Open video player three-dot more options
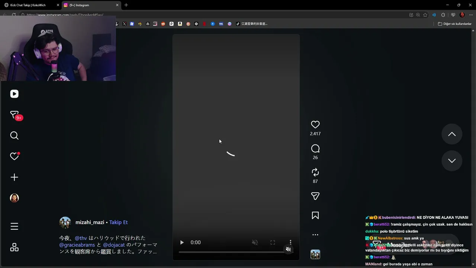 click(290, 242)
